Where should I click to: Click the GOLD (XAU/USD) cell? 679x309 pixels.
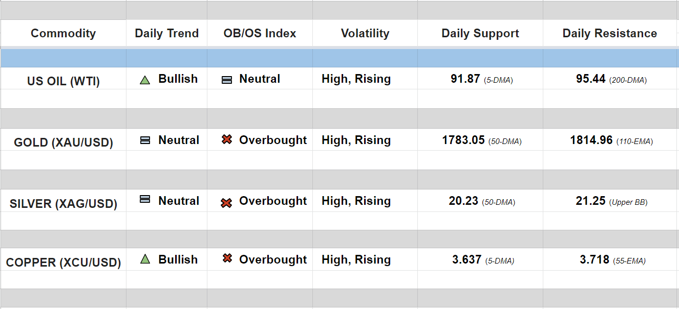(63, 142)
